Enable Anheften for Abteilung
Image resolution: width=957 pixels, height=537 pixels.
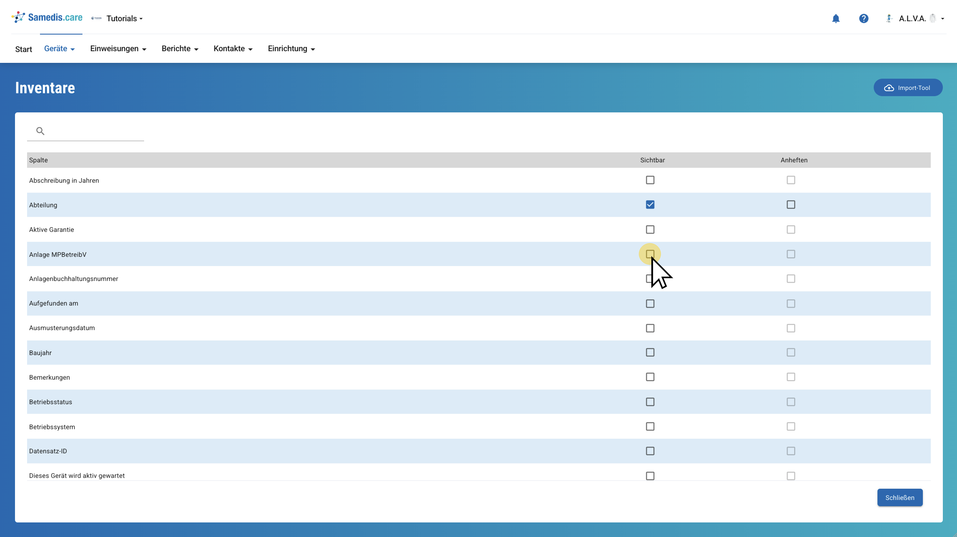(x=790, y=204)
